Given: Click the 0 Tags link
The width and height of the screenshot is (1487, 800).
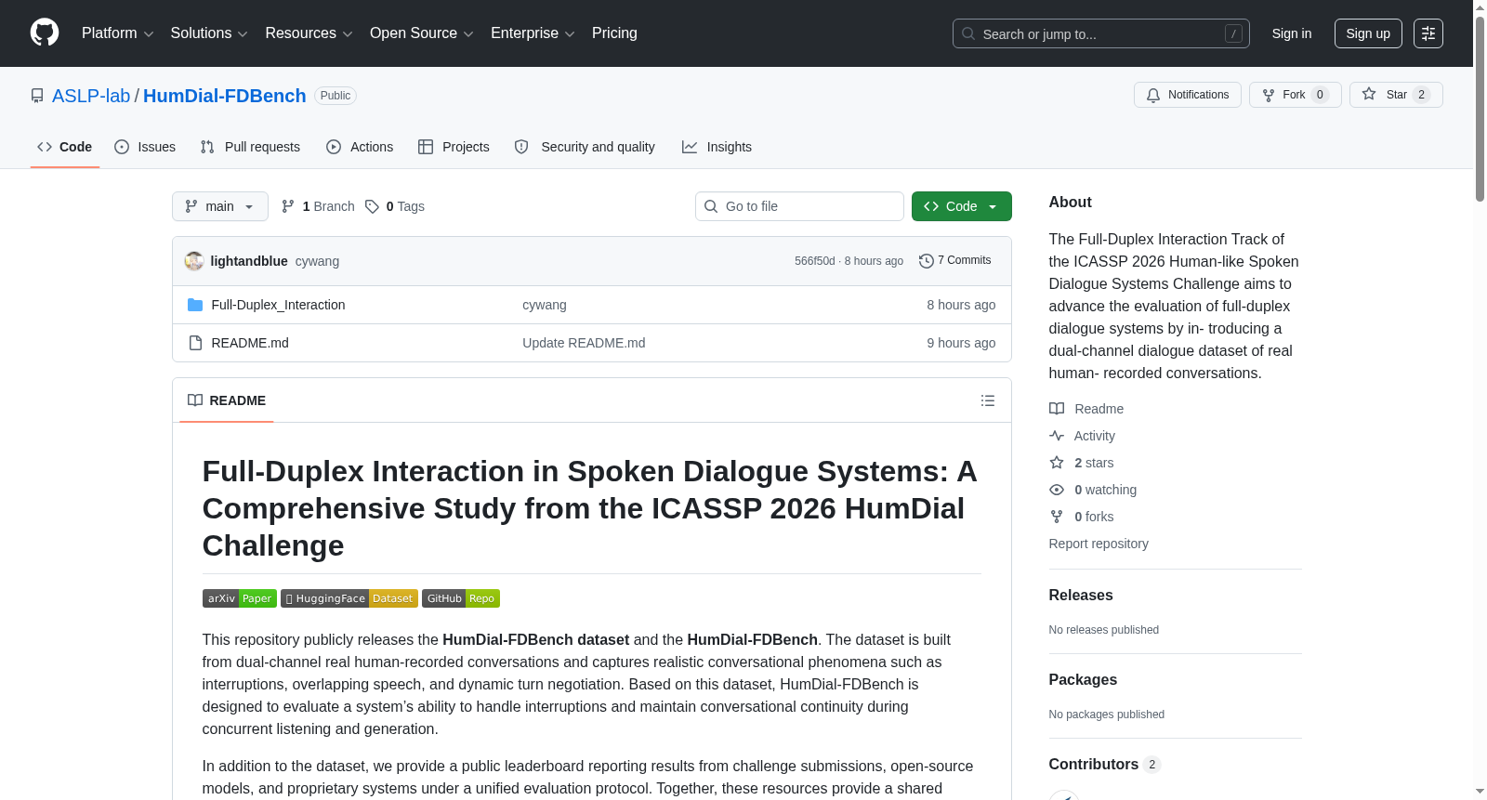Looking at the screenshot, I should point(395,206).
